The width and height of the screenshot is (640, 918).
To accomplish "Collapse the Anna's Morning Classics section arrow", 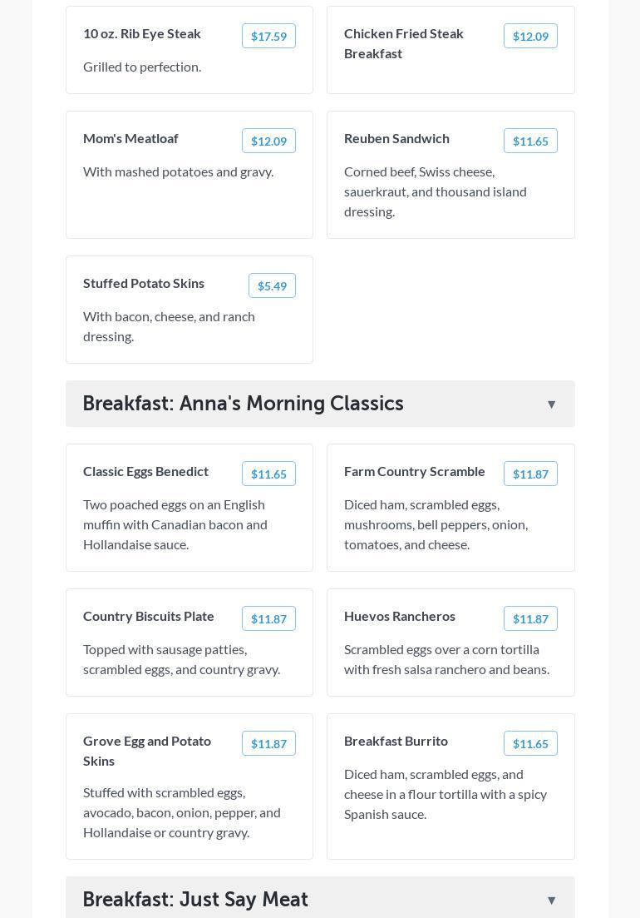I will [551, 404].
